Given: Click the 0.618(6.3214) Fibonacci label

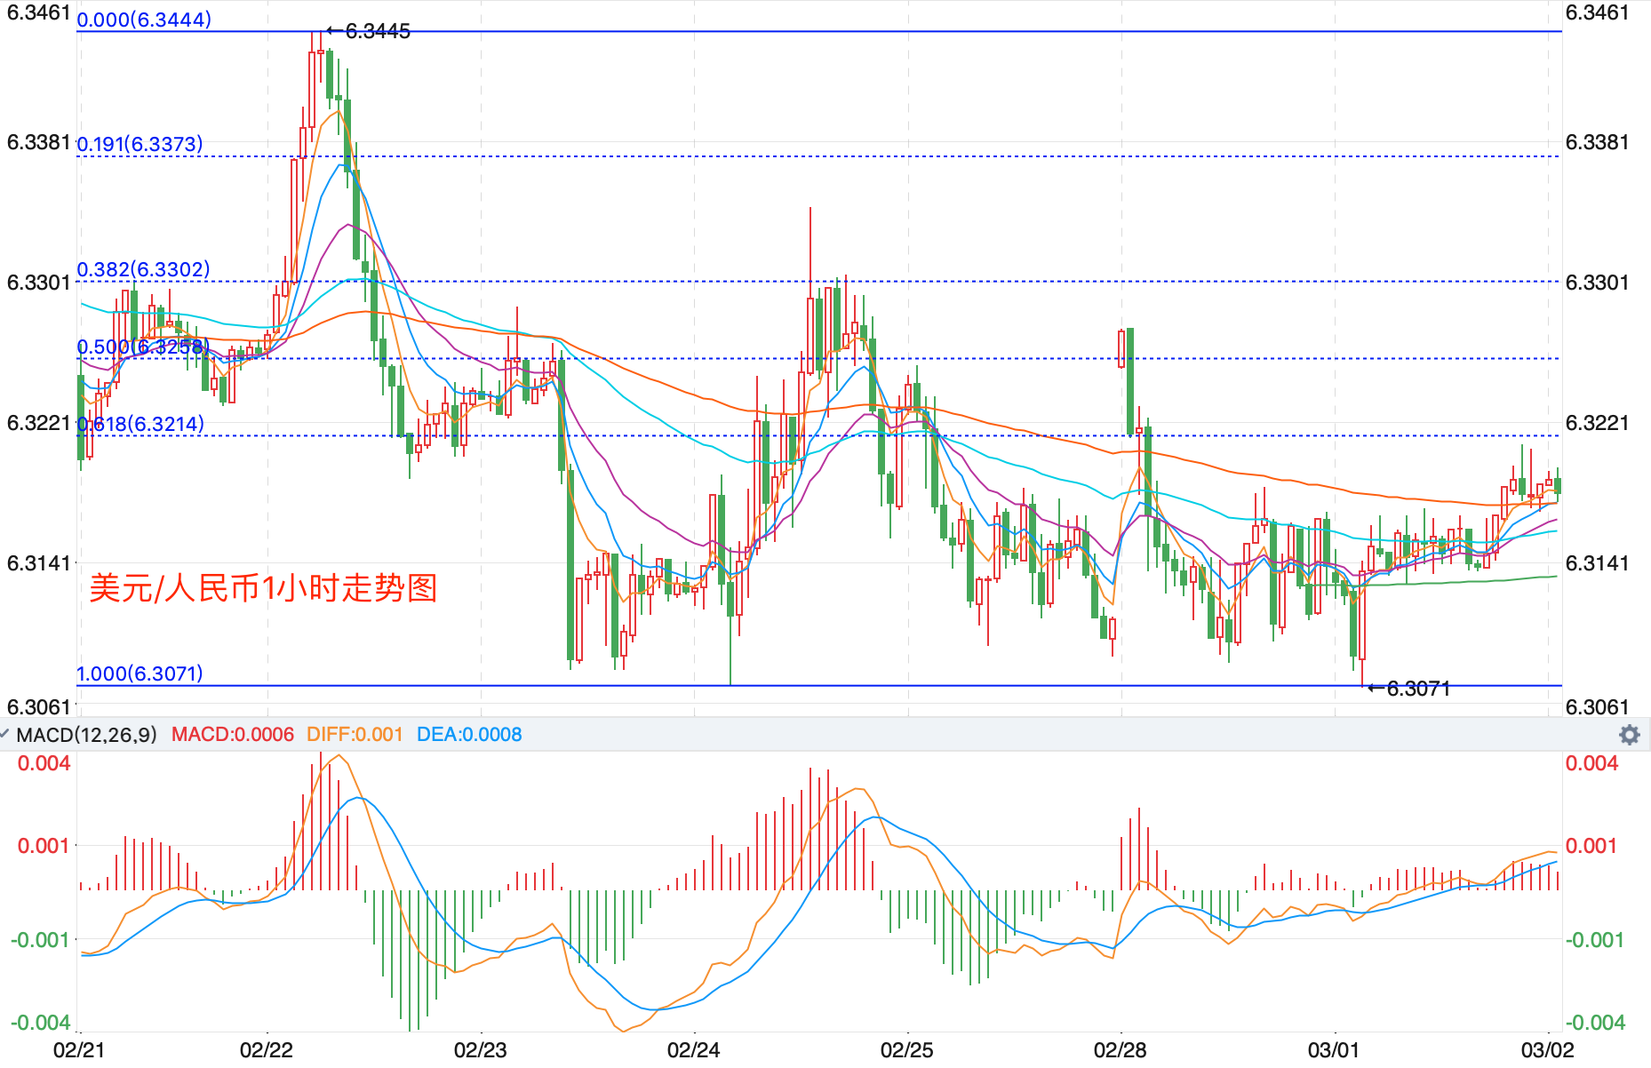Looking at the screenshot, I should 141,424.
